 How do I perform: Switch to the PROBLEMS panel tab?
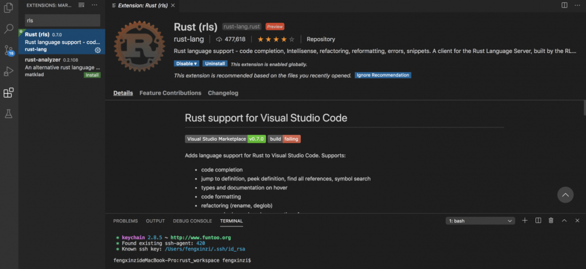(x=125, y=221)
